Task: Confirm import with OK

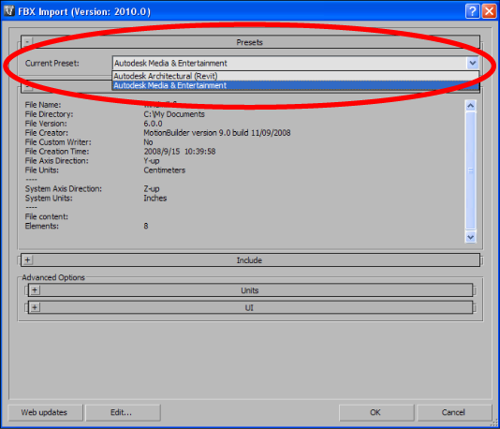Action: pos(375,412)
